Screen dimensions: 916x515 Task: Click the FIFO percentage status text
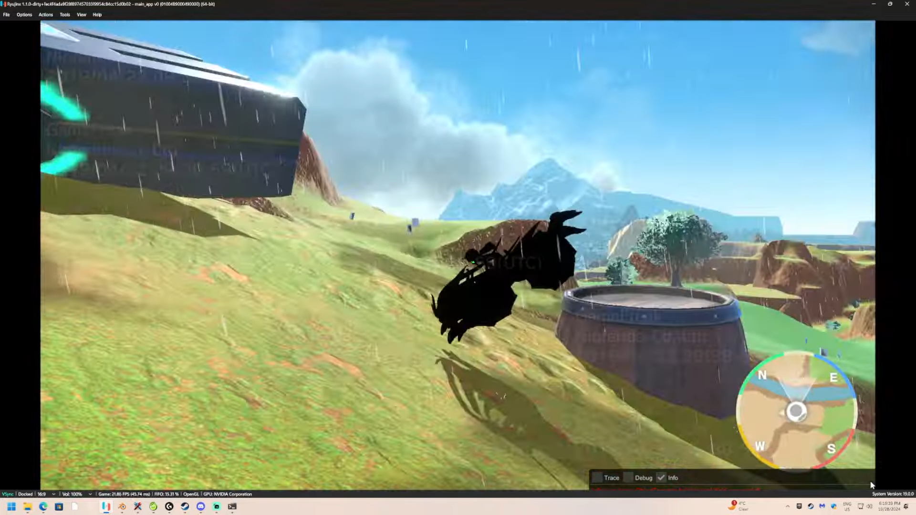coord(167,494)
